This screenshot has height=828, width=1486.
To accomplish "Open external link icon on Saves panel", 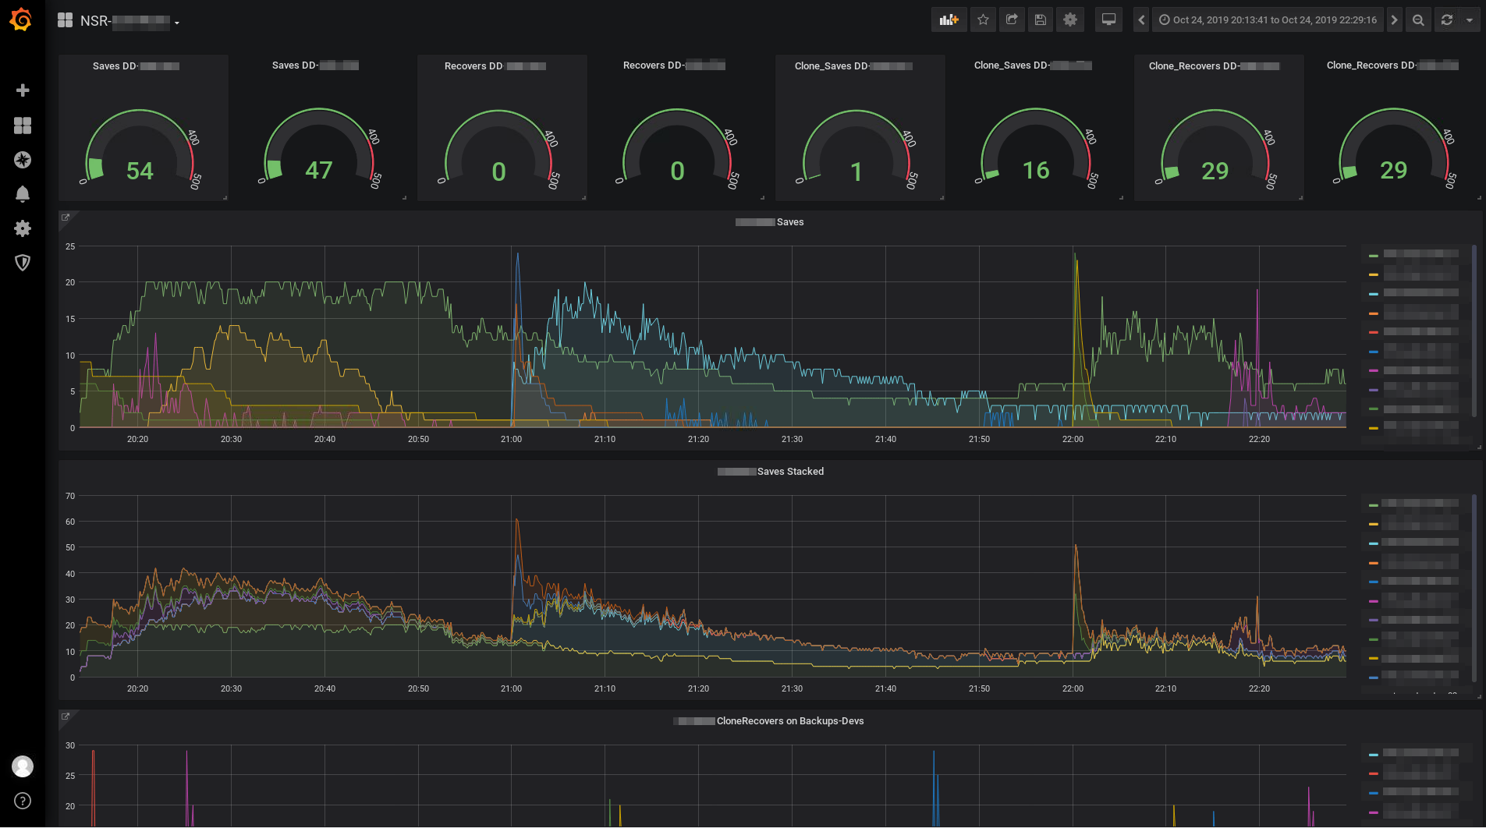I will coord(66,218).
